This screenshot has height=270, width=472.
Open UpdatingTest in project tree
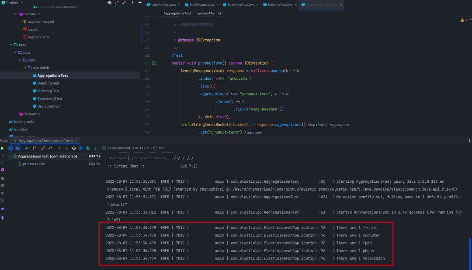coord(49,106)
